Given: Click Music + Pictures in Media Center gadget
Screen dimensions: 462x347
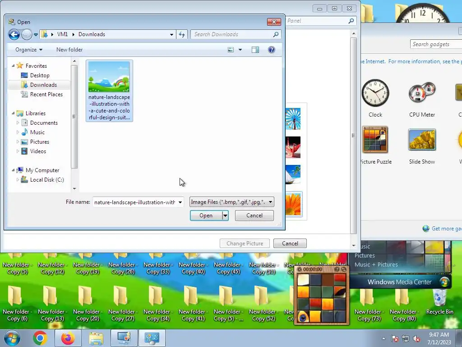Looking at the screenshot, I should coord(376,265).
